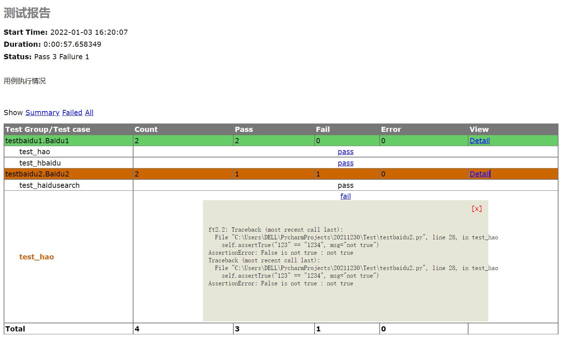Close traceback popup with red [x]
Image resolution: width=568 pixels, height=346 pixels.
tap(477, 209)
